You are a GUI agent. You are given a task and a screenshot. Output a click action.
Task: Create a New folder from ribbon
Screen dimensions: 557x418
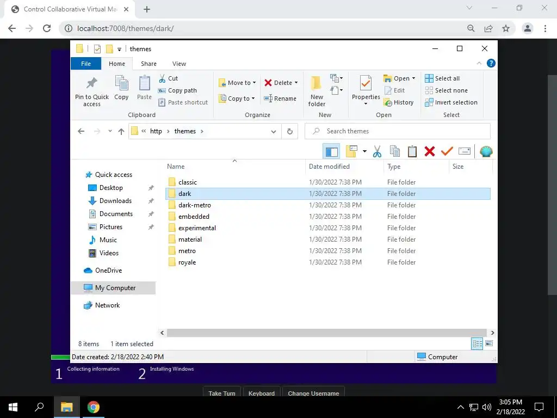click(317, 91)
